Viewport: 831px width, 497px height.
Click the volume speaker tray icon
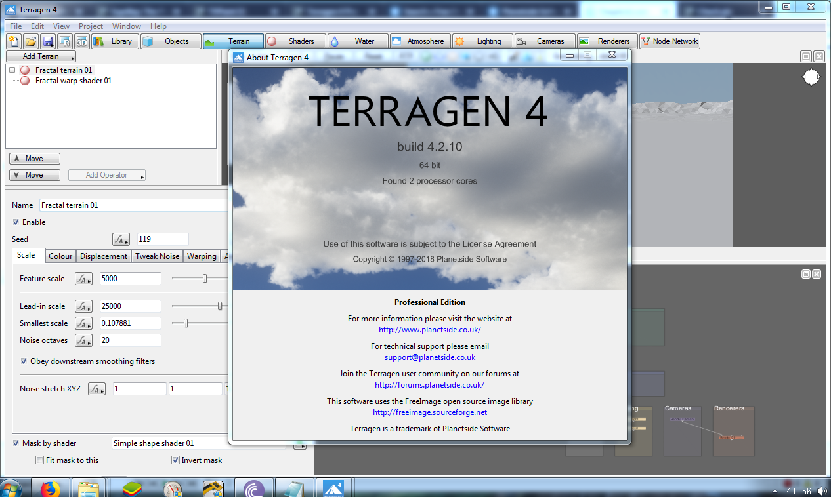pos(822,491)
